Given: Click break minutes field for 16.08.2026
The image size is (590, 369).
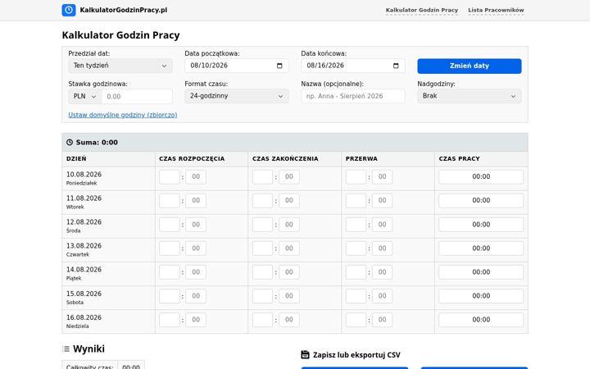Looking at the screenshot, I should pos(383,320).
